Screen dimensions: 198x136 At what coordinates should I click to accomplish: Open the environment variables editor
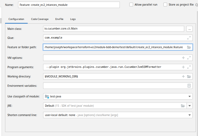(189, 86)
